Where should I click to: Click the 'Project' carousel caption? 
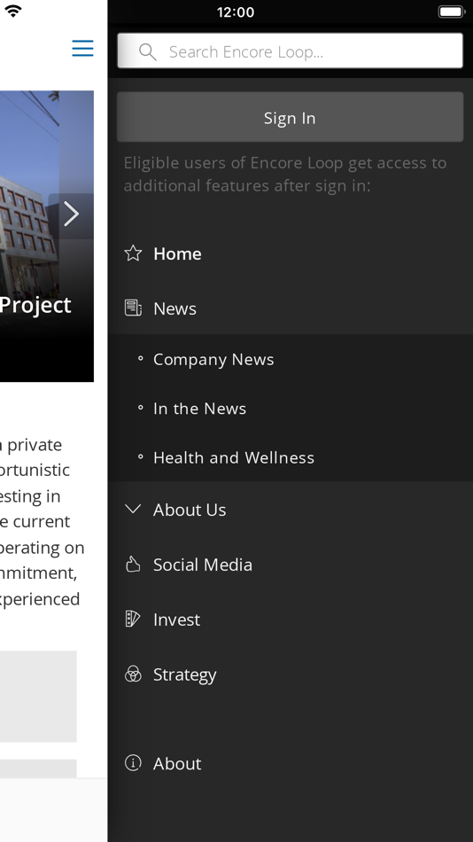click(35, 306)
